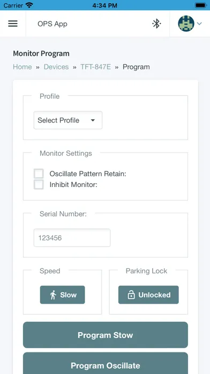Go to Home breadcrumb link
This screenshot has height=374, width=210.
(22, 67)
